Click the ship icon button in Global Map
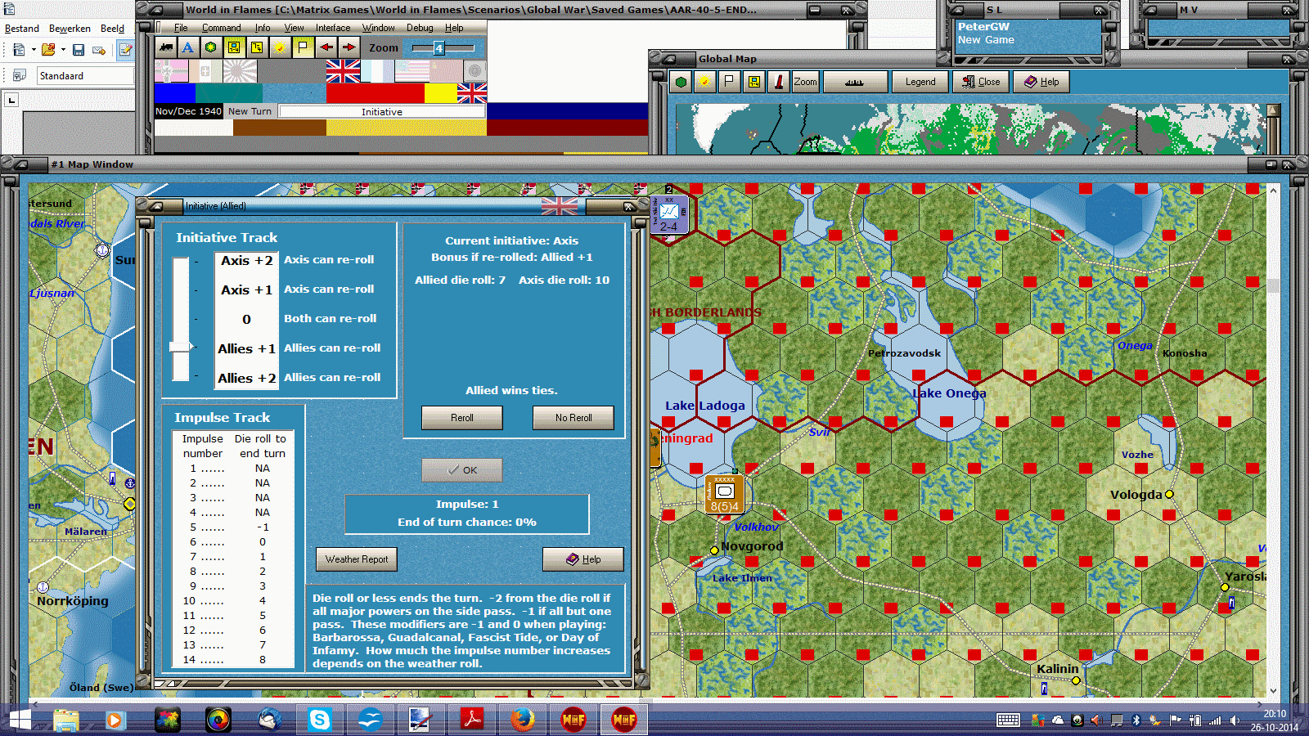Screen dimensions: 1309x736 point(855,82)
